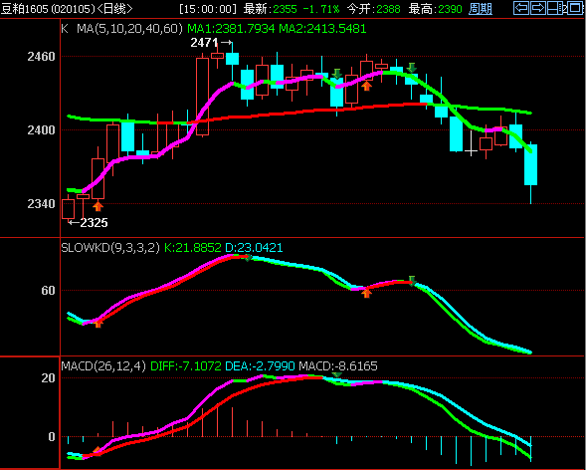Click the right arrow navigation icon
Image resolution: width=586 pixels, height=470 pixels.
(x=538, y=8)
